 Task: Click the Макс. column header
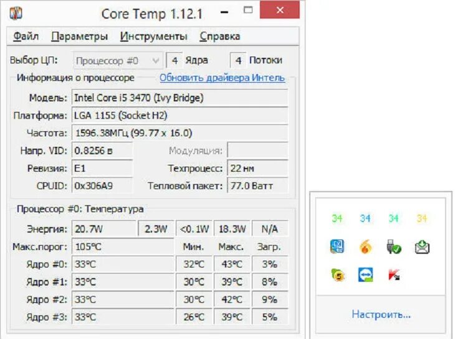[x=231, y=247]
